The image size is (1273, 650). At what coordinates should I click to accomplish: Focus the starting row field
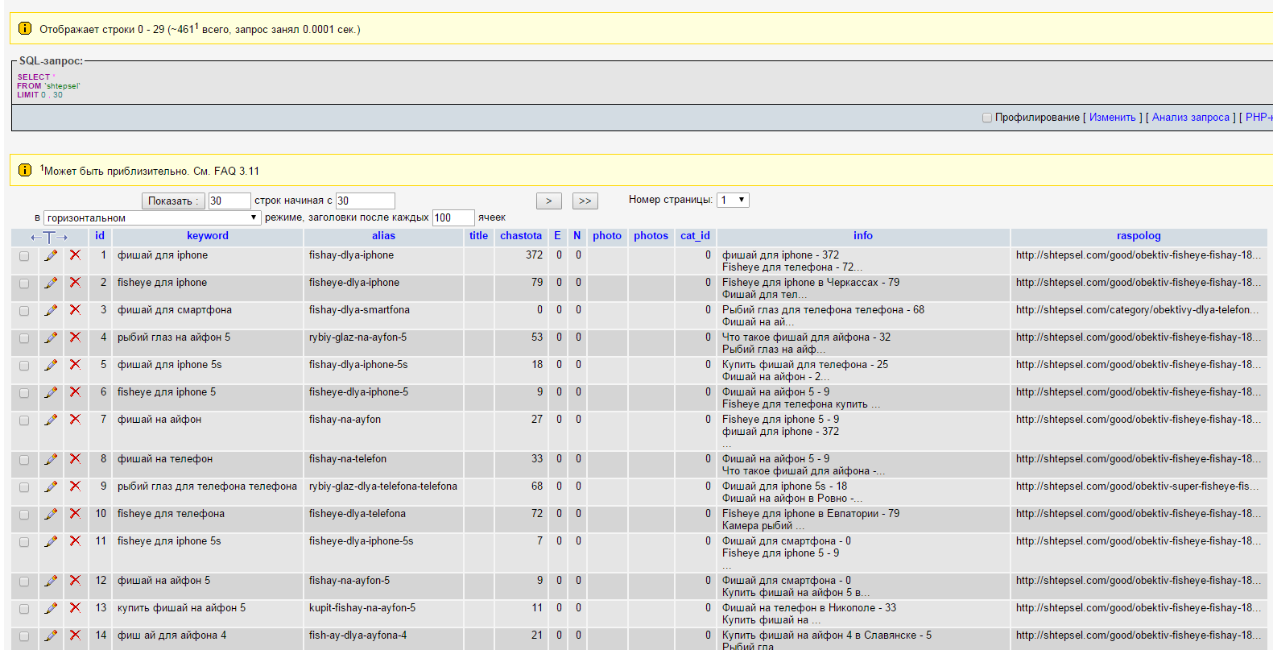tap(366, 201)
